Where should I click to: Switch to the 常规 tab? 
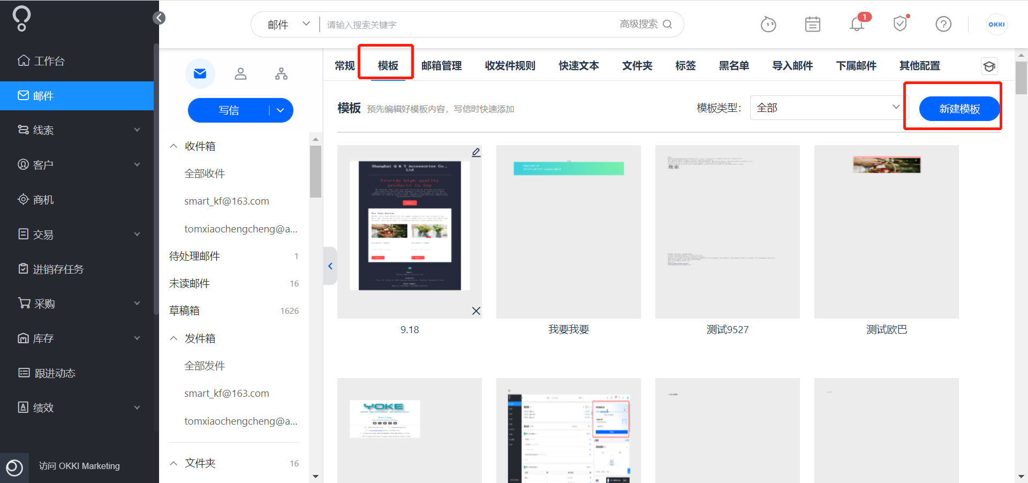pyautogui.click(x=345, y=66)
